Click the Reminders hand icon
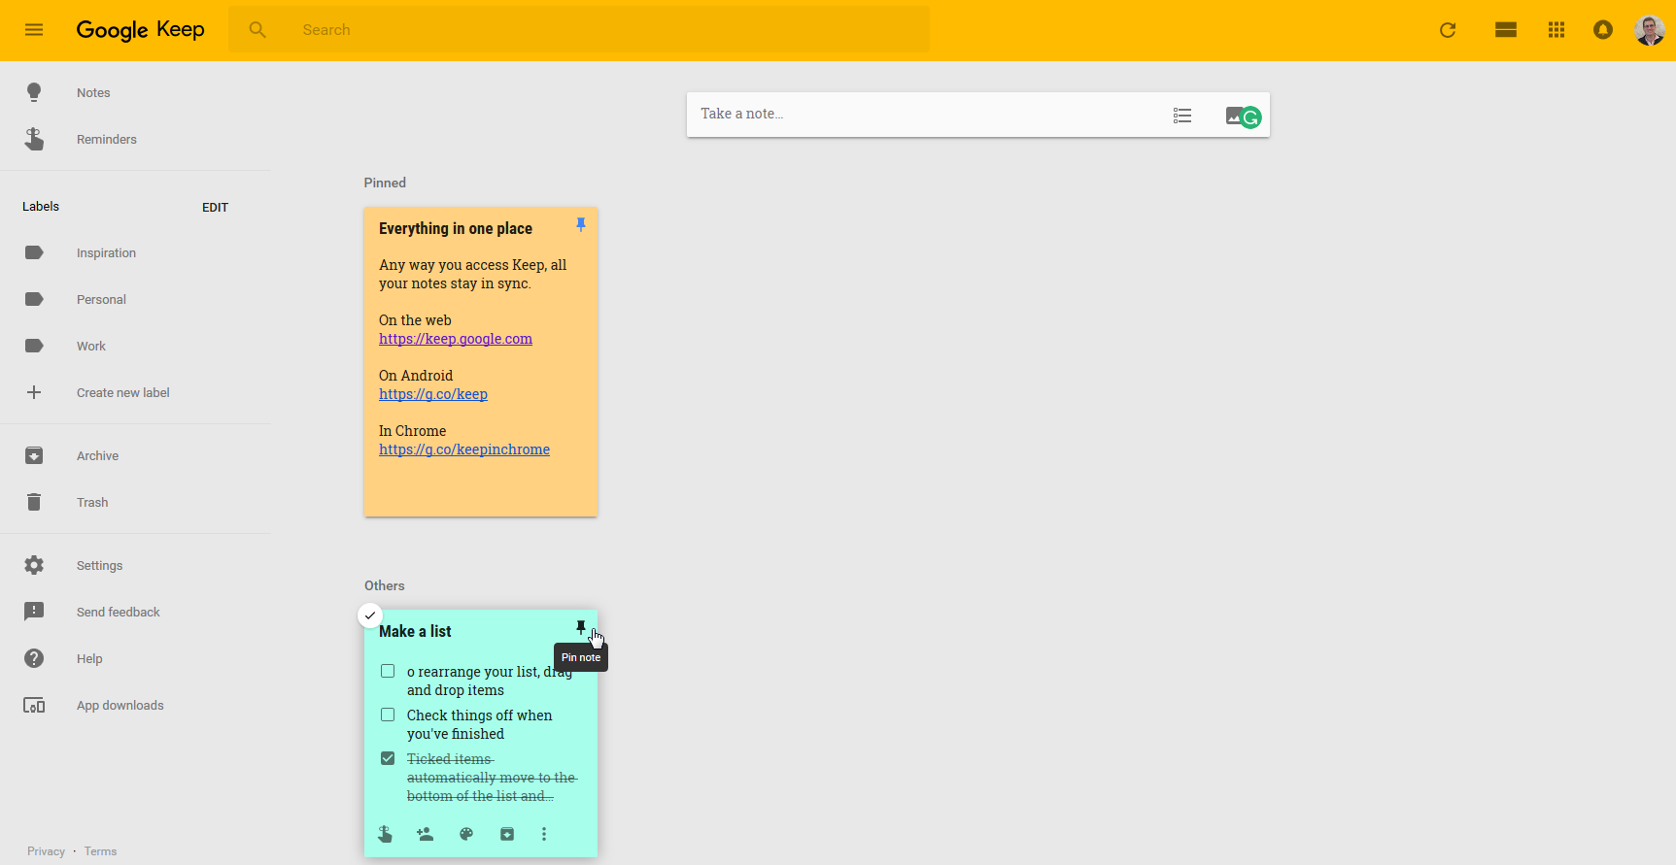 pos(34,139)
